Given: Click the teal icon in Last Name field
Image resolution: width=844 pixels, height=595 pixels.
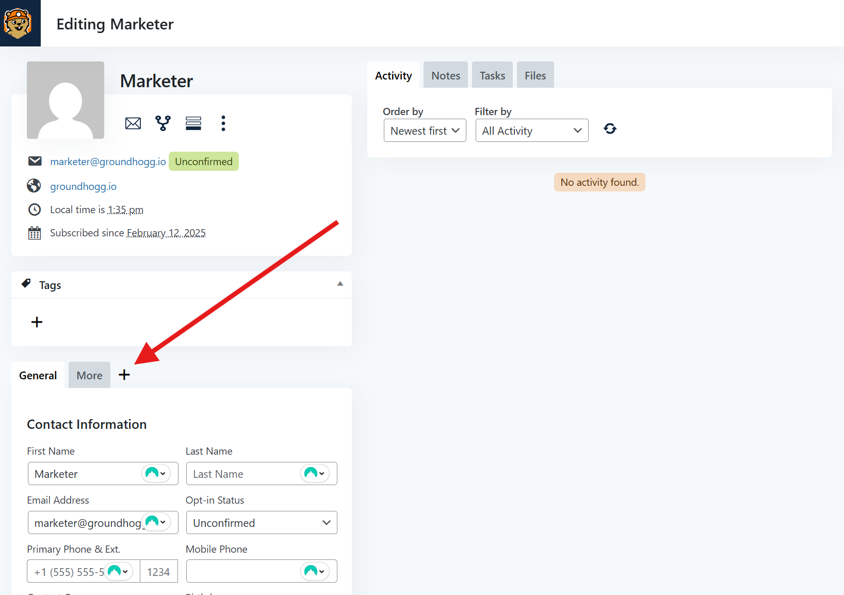Looking at the screenshot, I should point(315,473).
